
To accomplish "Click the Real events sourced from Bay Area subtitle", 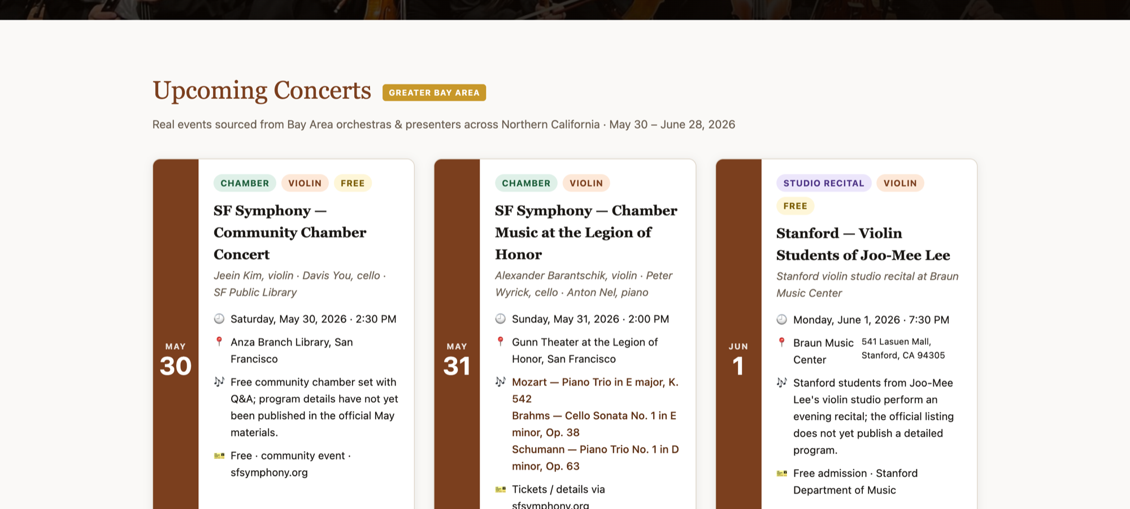I will pyautogui.click(x=444, y=124).
